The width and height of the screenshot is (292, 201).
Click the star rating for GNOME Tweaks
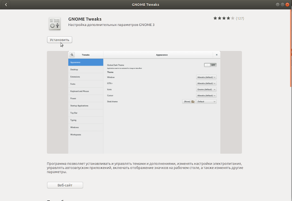pos(224,18)
